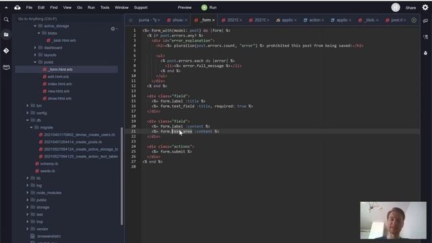This screenshot has width=432, height=243.
Task: Toggle the Environment file tree sidebar icon
Action: click(x=6, y=34)
